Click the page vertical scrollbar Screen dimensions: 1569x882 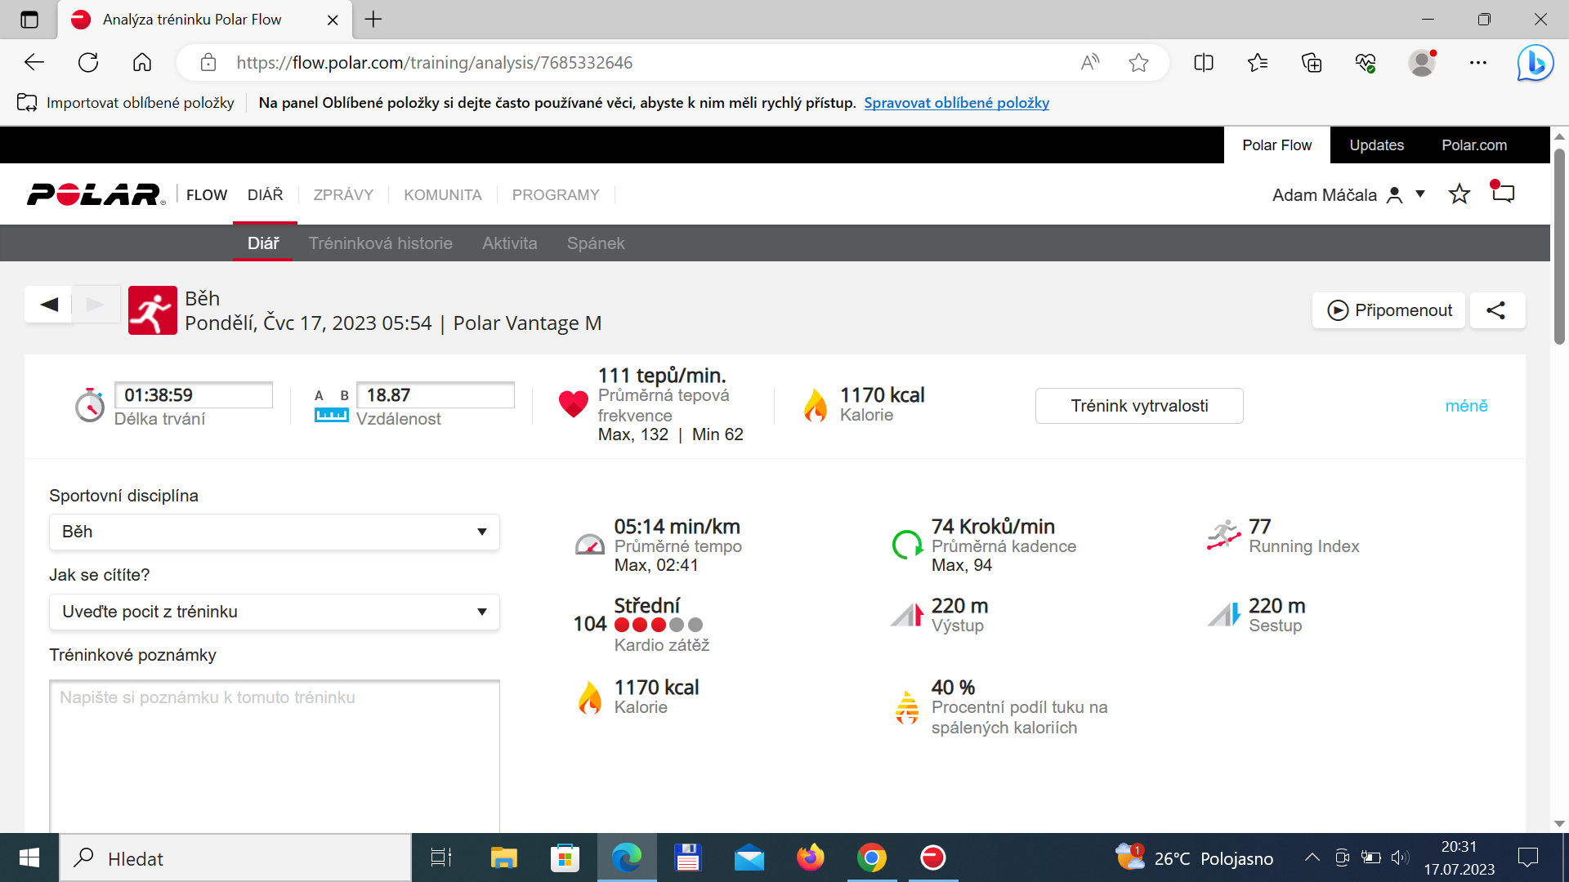coord(1559,480)
